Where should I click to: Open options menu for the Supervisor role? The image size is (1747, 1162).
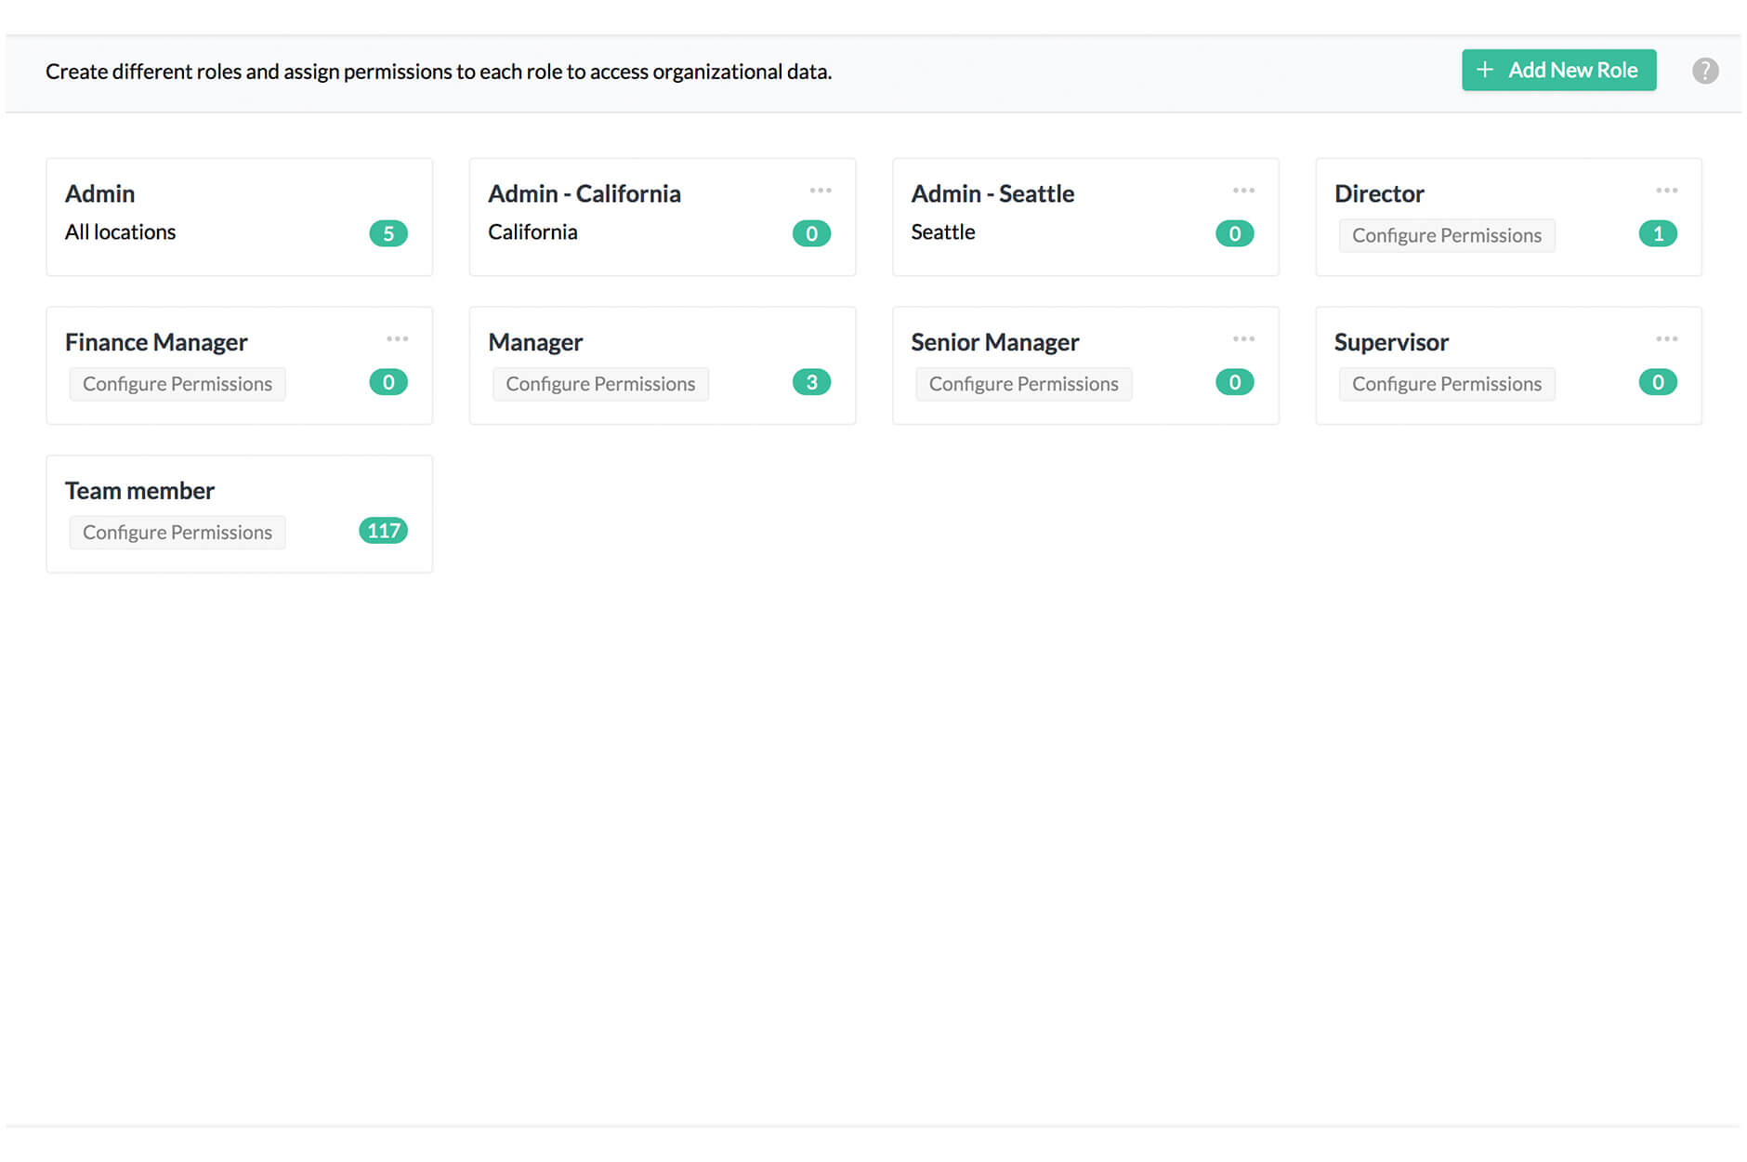tap(1666, 338)
